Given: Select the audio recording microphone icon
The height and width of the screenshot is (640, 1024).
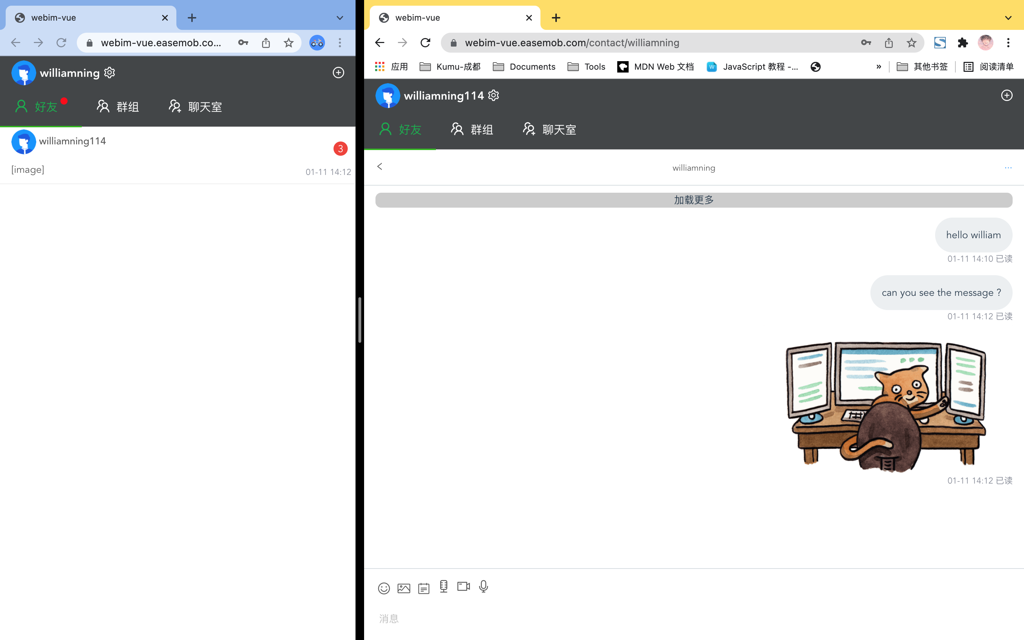Looking at the screenshot, I should (x=443, y=587).
